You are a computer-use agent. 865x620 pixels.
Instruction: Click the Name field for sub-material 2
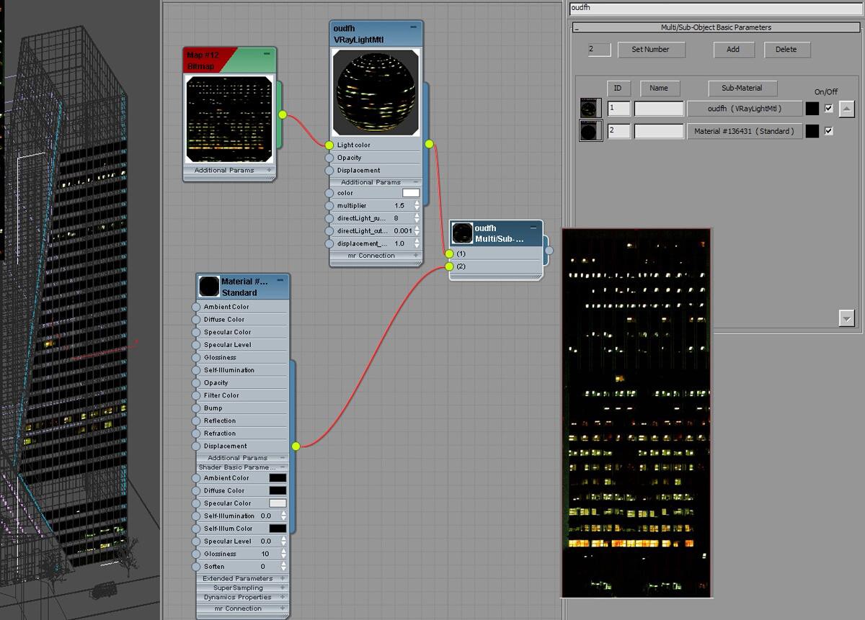click(x=659, y=131)
